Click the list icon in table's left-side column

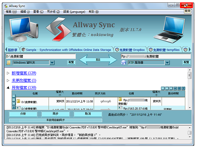[14, 107]
